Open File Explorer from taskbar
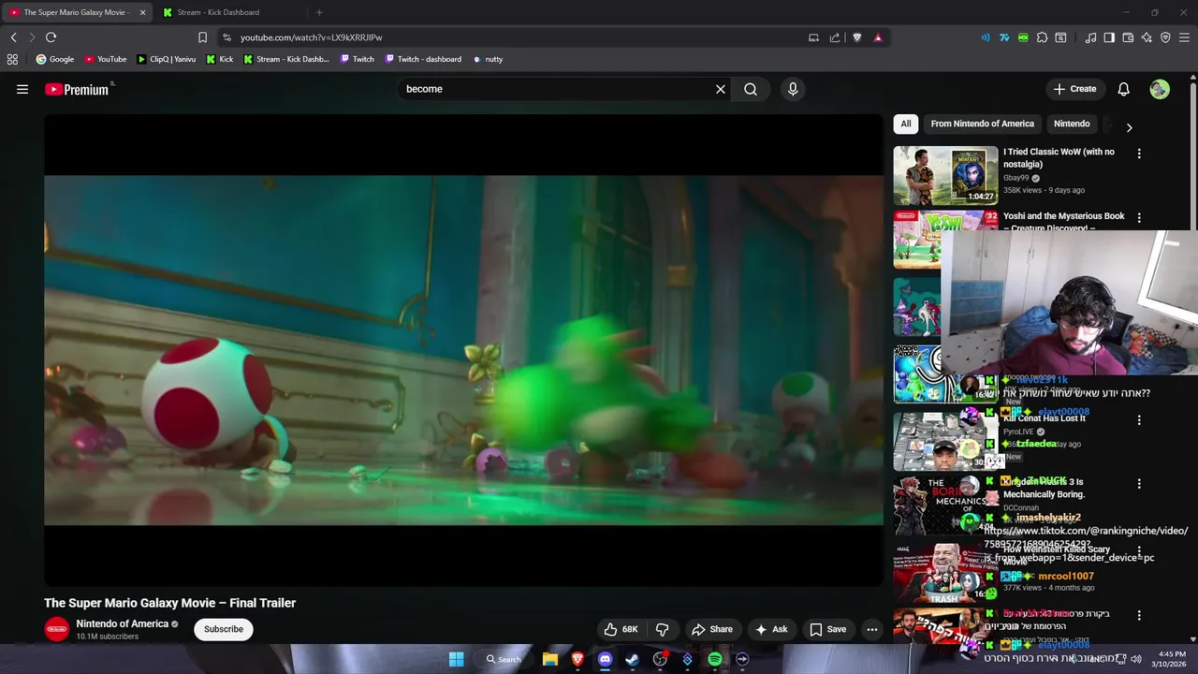 point(550,659)
